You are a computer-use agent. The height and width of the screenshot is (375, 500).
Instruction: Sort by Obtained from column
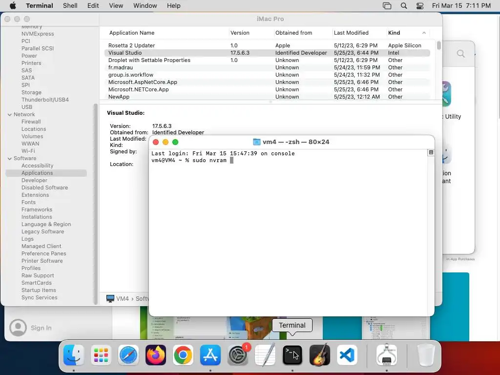coord(293,33)
